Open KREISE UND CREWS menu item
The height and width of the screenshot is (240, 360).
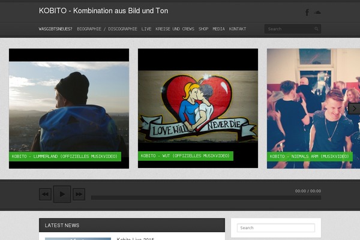tap(175, 29)
